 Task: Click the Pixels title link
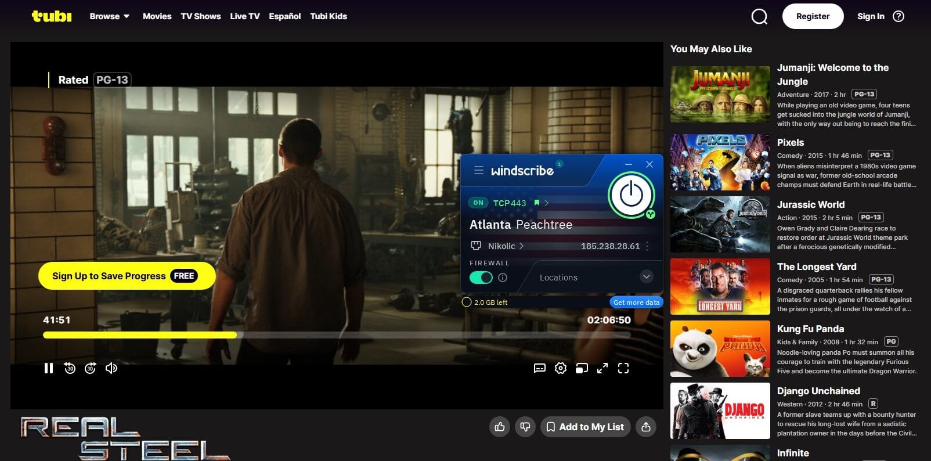tap(791, 142)
